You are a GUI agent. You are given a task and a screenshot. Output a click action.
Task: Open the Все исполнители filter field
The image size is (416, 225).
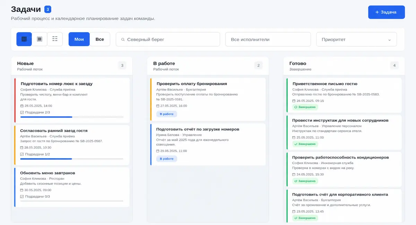coord(268,39)
